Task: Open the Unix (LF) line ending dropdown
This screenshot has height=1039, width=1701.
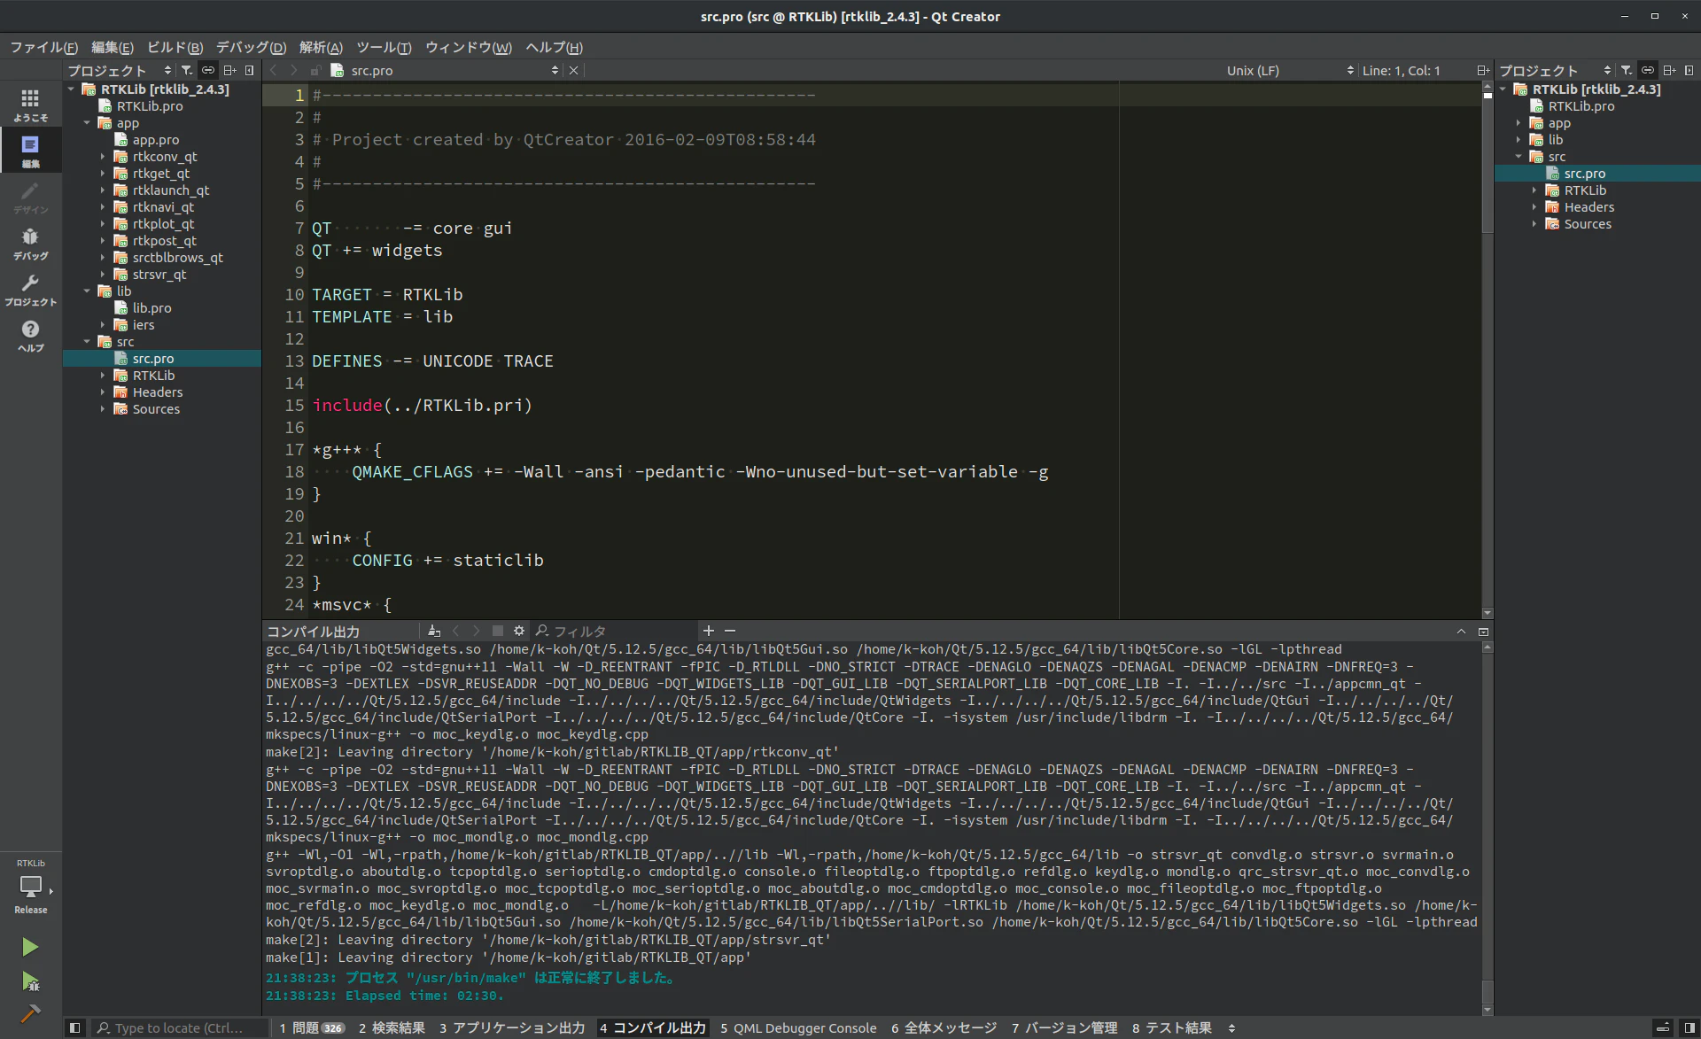Action: point(1290,70)
